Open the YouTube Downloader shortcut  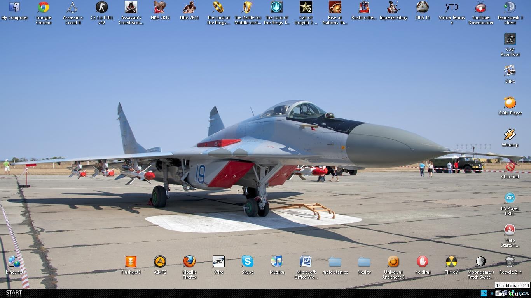[x=481, y=7]
